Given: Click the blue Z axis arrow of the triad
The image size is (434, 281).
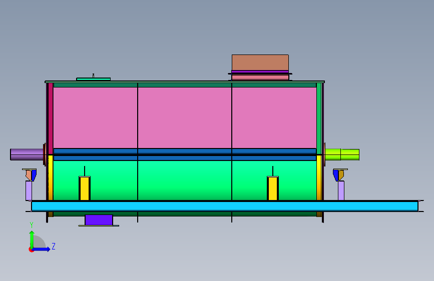Looking at the screenshot, I should coord(42,249).
